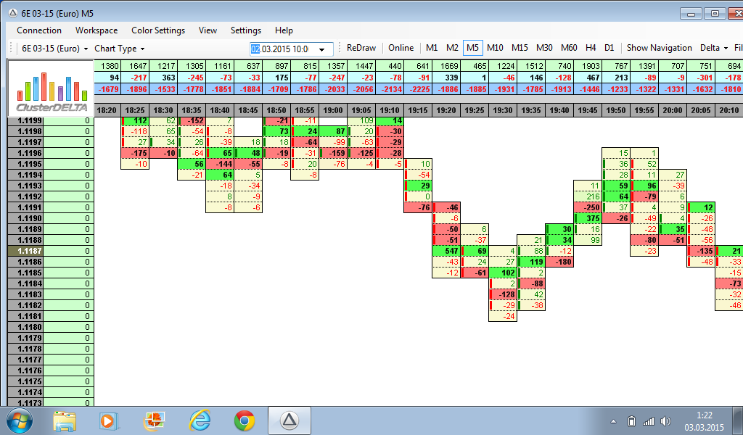Open Internet Explorer from taskbar
The image size is (743, 435).
(x=200, y=420)
